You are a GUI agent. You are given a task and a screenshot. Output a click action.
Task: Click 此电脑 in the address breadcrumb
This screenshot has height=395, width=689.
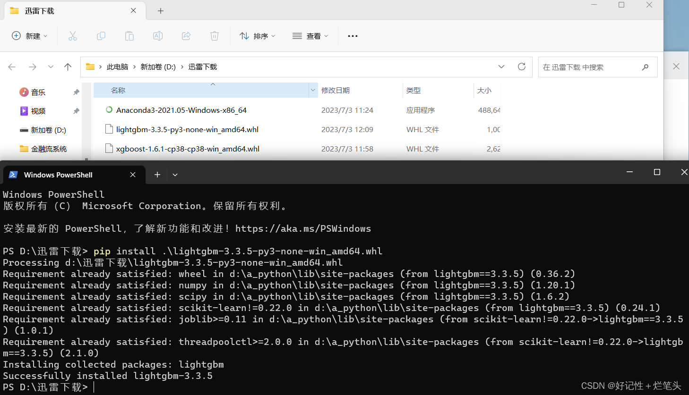click(x=117, y=67)
